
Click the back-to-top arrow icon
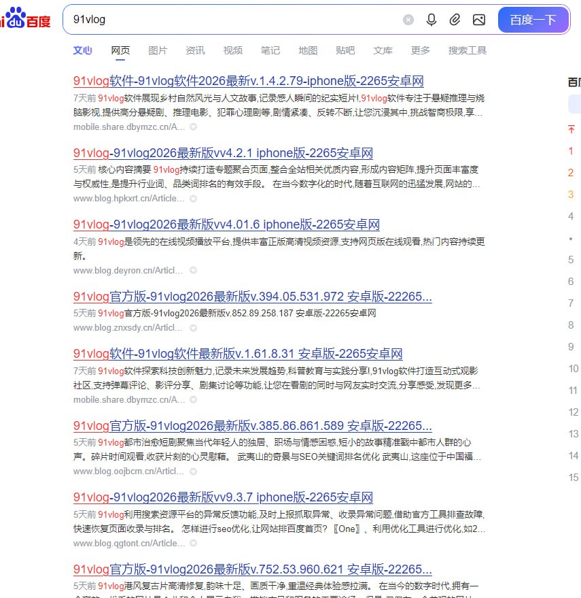tap(571, 129)
